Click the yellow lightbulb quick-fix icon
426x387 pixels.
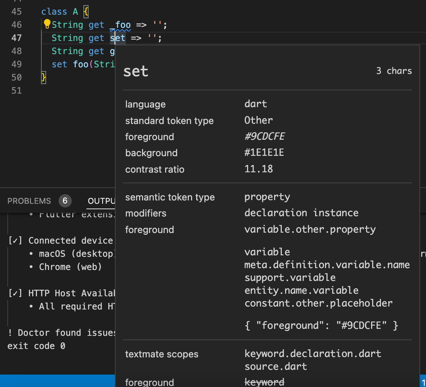47,24
